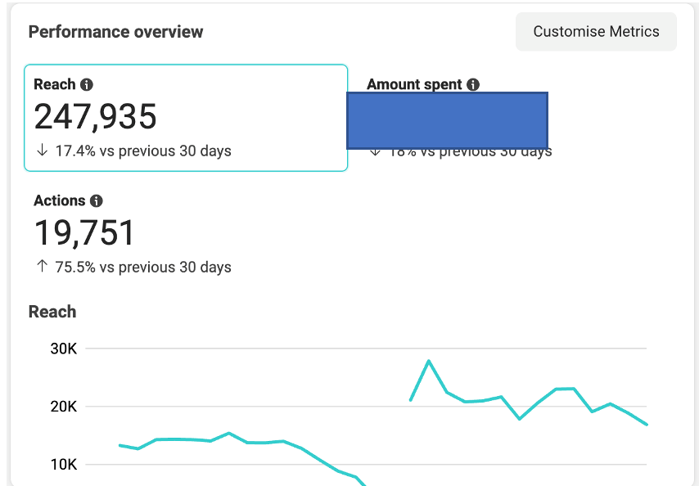The image size is (699, 486).
Task: Select the Actions value 19,751
Action: [x=83, y=233]
